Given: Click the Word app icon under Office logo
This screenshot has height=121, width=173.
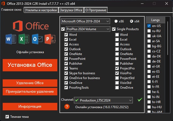Looking at the screenshot, I should [11, 39].
